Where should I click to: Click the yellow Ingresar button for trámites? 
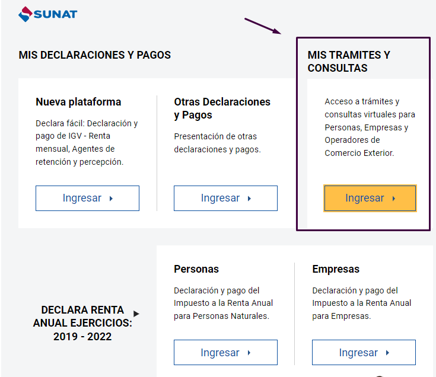(370, 198)
